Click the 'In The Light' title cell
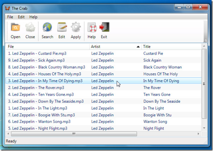This screenshot has height=151, width=213. (153, 108)
